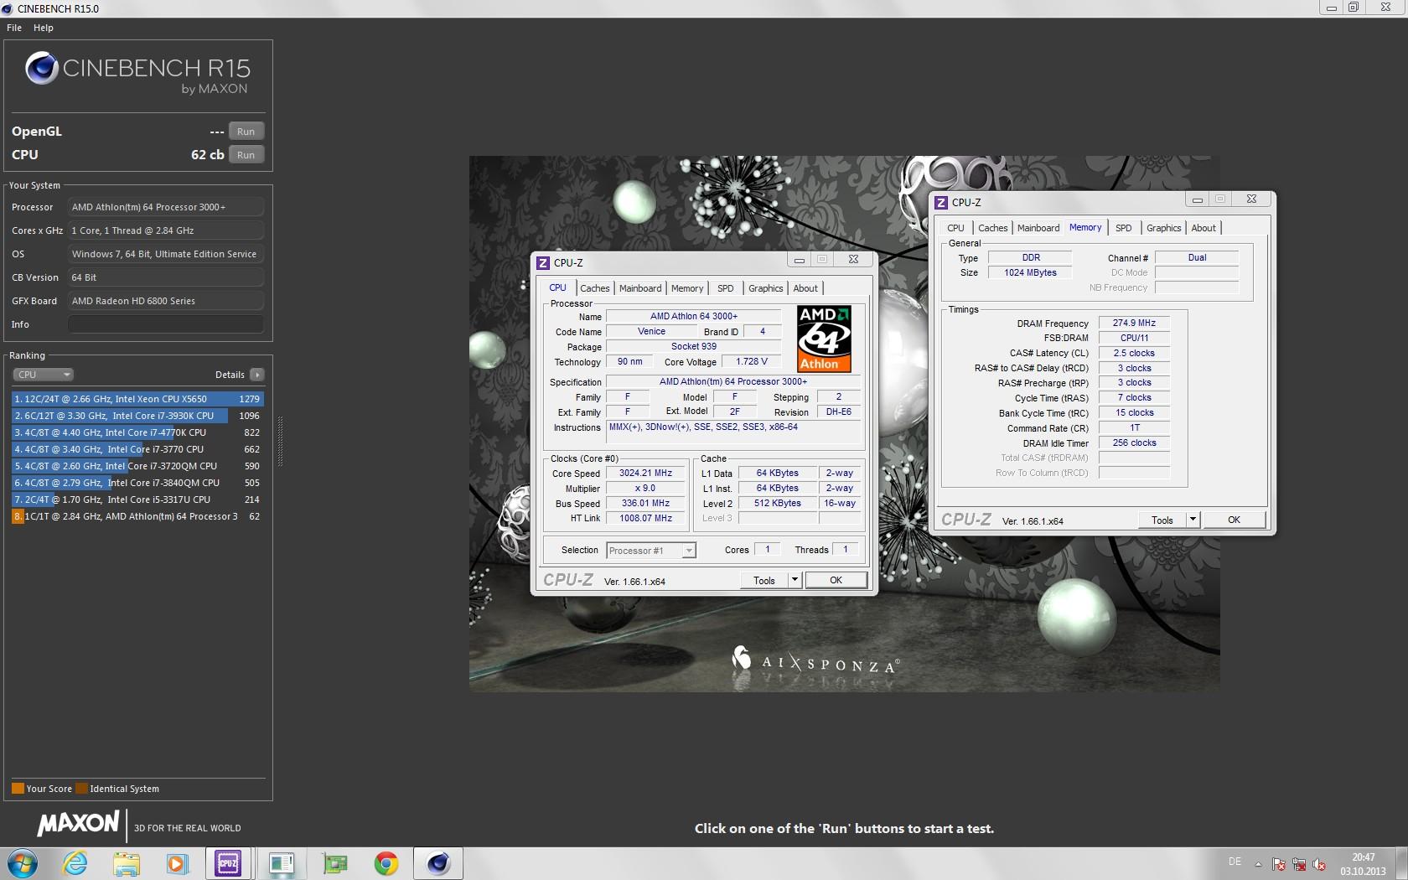Click the rendered Aixsponza scene image
This screenshot has height=880, width=1408.
pos(844,423)
